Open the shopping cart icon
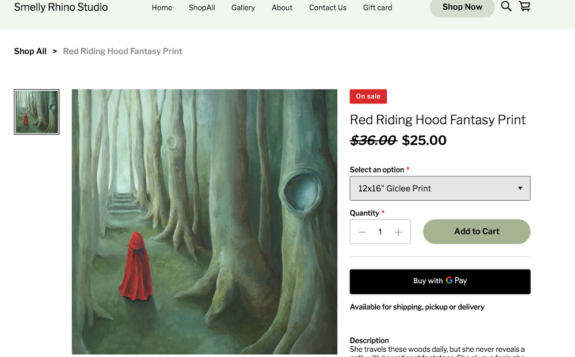Screen dimensions: 575x357 [524, 7]
